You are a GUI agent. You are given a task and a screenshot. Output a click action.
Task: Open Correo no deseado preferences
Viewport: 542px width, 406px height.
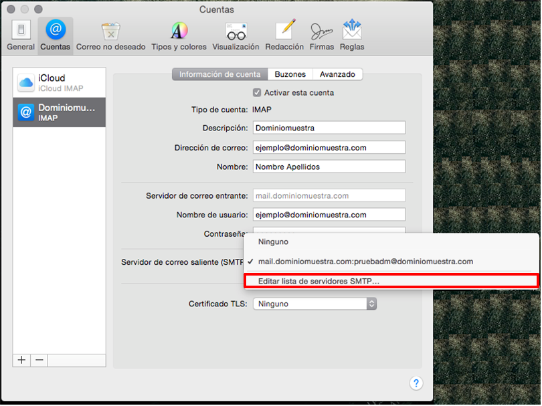110,35
